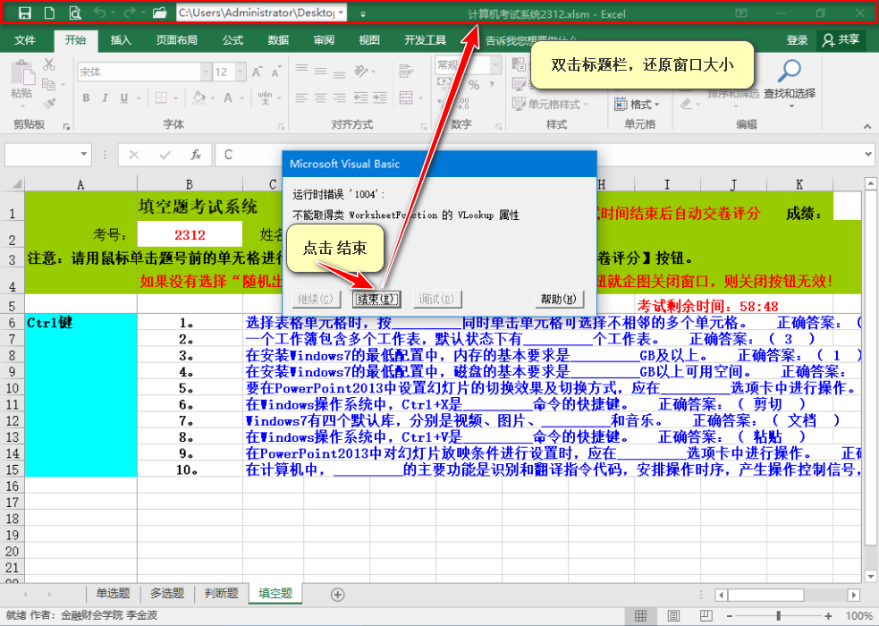Toggle Italic formatting
This screenshot has width=879, height=626.
[105, 98]
